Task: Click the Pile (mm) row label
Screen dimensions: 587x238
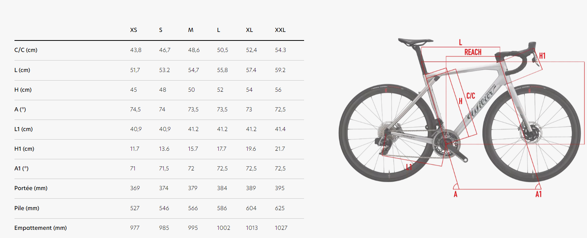Action: (27, 208)
